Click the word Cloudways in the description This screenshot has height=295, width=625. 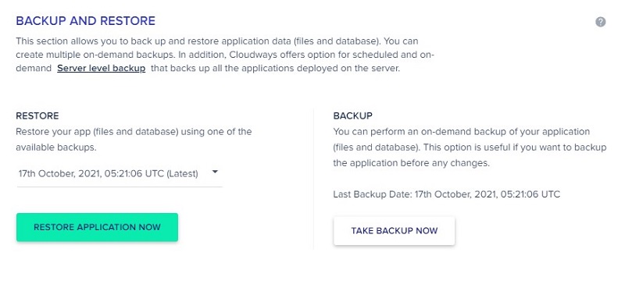248,55
